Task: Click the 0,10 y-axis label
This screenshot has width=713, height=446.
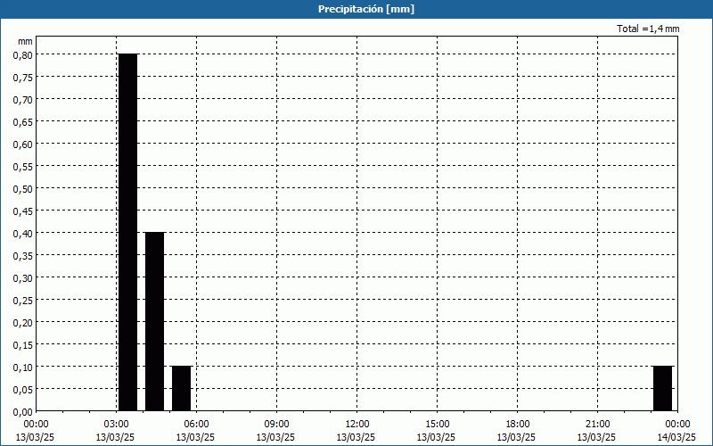Action: coord(23,368)
